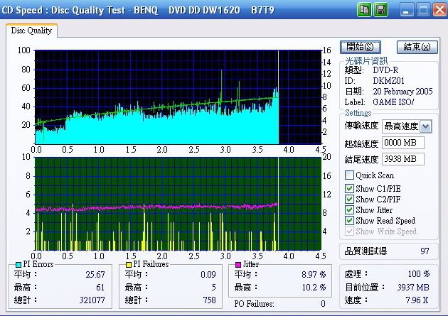The width and height of the screenshot is (448, 316).
Task: Click the 結尾速度 input field 3938 MB
Action: (403, 159)
